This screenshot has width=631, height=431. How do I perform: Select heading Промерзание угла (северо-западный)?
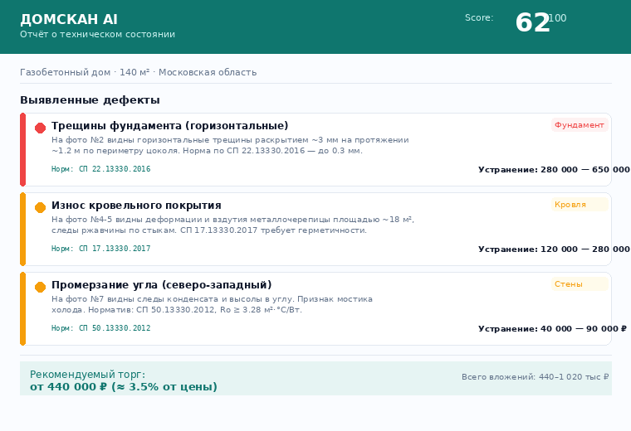[x=161, y=285]
